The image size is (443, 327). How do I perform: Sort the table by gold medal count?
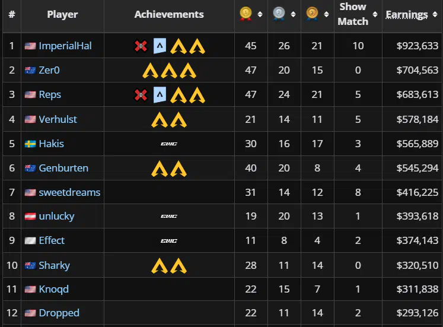tap(260, 14)
